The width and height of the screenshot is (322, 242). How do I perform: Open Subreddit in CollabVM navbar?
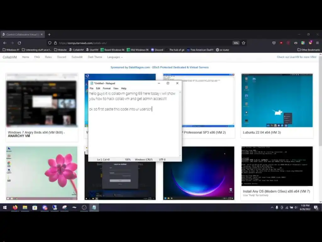coord(77,57)
